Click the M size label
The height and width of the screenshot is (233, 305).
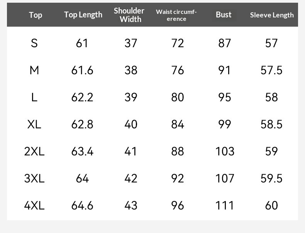point(34,70)
